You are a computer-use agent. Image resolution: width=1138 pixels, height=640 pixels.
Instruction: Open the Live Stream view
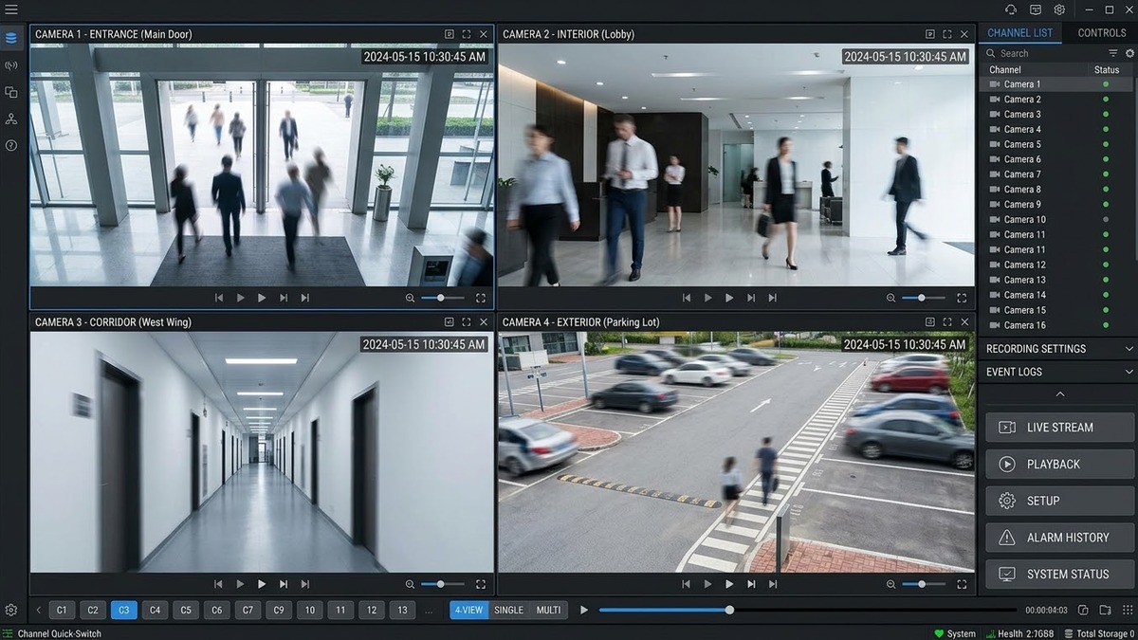(1060, 428)
